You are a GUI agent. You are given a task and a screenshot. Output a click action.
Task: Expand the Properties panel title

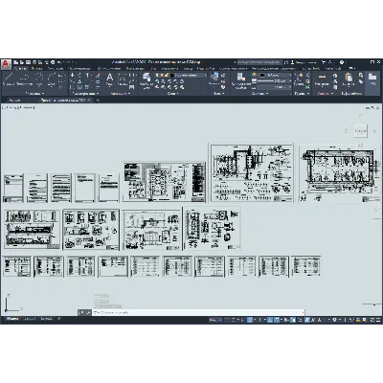(259, 94)
